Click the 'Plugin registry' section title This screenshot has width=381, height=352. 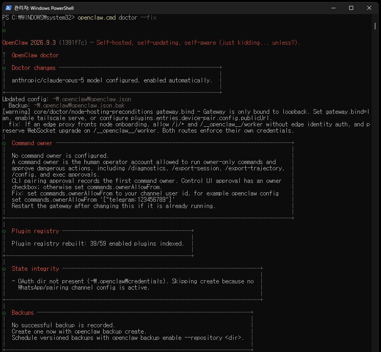(35, 231)
